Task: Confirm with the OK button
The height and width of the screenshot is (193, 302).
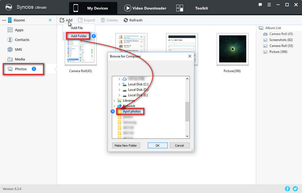Action: [x=157, y=145]
